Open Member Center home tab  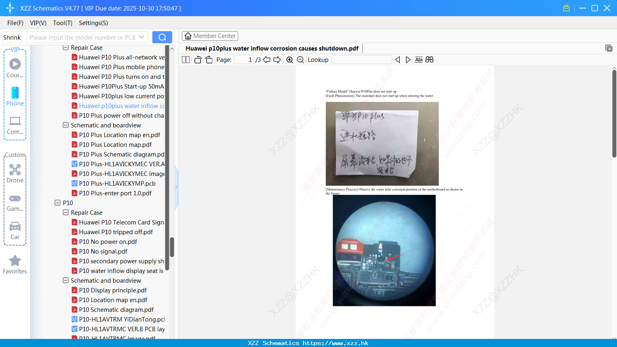tap(210, 36)
